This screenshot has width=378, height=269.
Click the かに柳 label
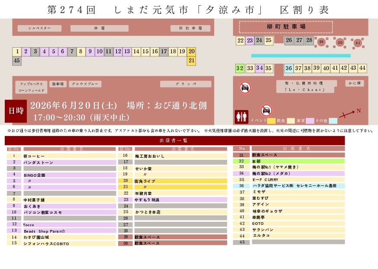355,83
